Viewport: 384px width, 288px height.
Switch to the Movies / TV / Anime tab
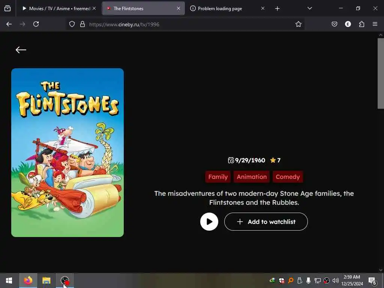56,8
